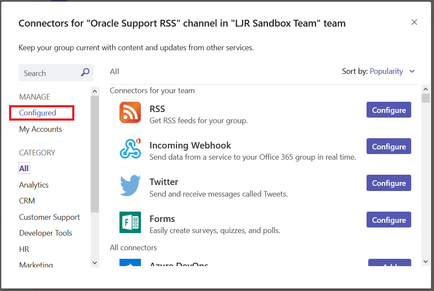Click the Incoming Webhook connector icon

[x=130, y=149]
